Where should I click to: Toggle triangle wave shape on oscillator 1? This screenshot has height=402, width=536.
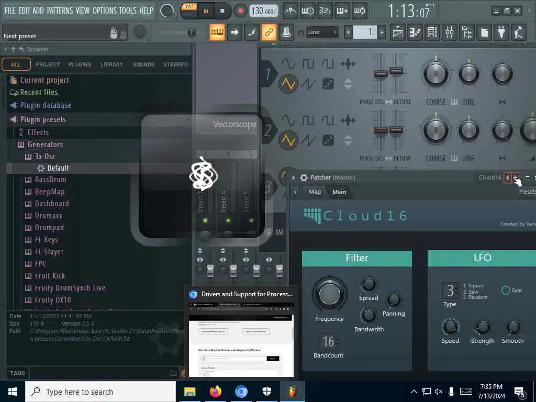point(288,84)
